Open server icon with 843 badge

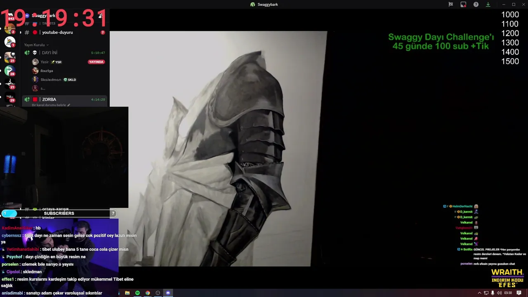coord(10,16)
